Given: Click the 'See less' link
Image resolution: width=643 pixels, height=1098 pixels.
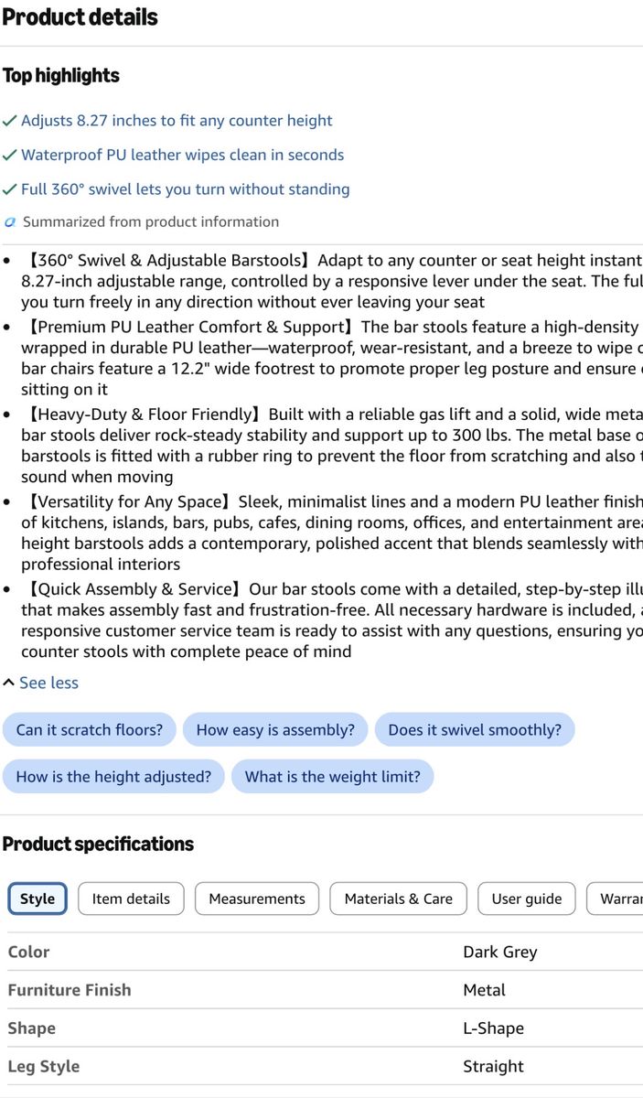Looking at the screenshot, I should (x=48, y=683).
